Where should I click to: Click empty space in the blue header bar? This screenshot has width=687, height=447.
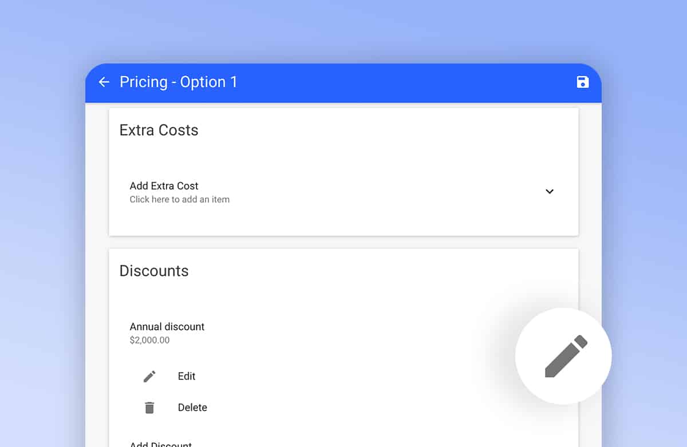point(401,82)
